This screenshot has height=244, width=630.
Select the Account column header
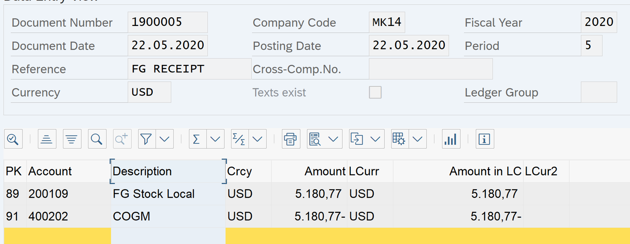(50, 171)
